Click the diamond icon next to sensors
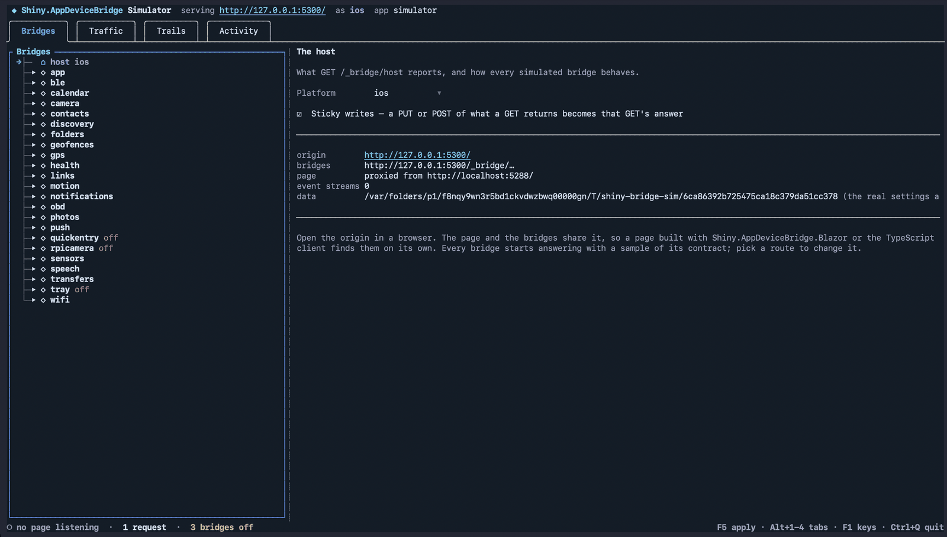Screen dimensions: 947x537 43,258
